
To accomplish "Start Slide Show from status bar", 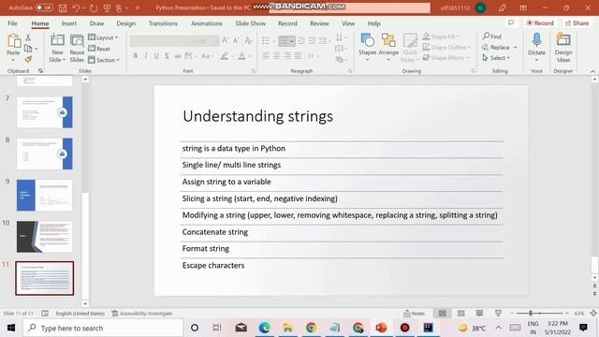I will coord(498,314).
